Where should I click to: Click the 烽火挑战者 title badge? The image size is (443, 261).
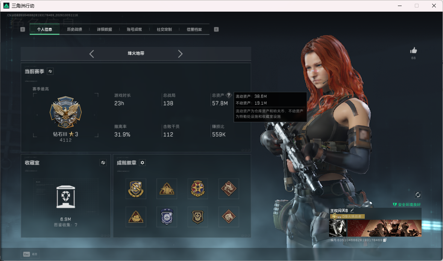(347, 216)
